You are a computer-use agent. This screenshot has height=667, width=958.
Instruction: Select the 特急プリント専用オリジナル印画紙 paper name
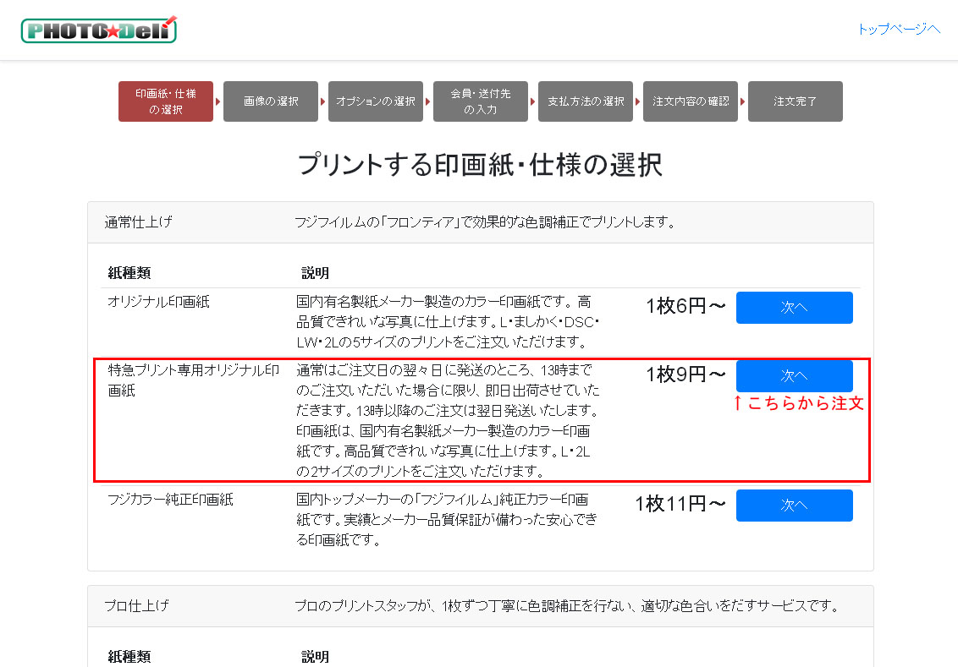tap(193, 380)
